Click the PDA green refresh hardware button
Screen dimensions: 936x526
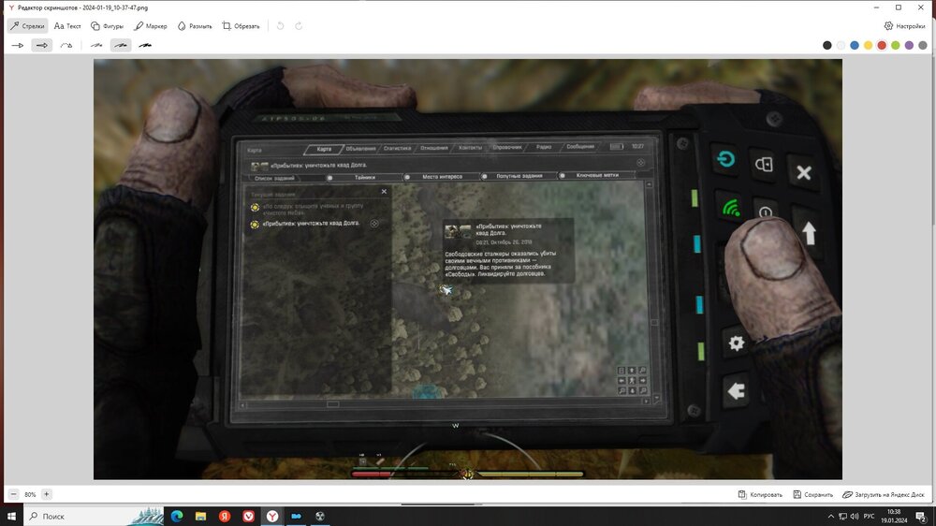(x=726, y=159)
